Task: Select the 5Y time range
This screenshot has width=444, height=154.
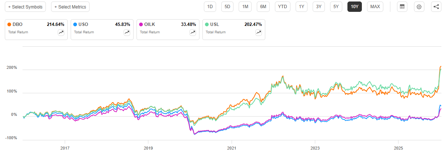Action: (336, 7)
